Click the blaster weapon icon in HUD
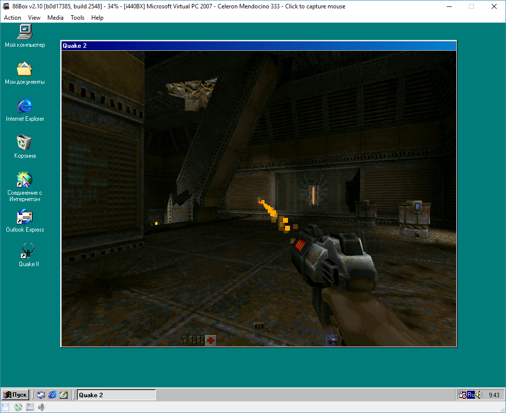Image resolution: width=506 pixels, height=413 pixels. pos(332,340)
